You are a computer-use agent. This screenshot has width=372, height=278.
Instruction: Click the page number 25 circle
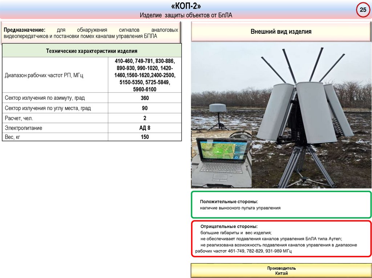click(x=363, y=10)
